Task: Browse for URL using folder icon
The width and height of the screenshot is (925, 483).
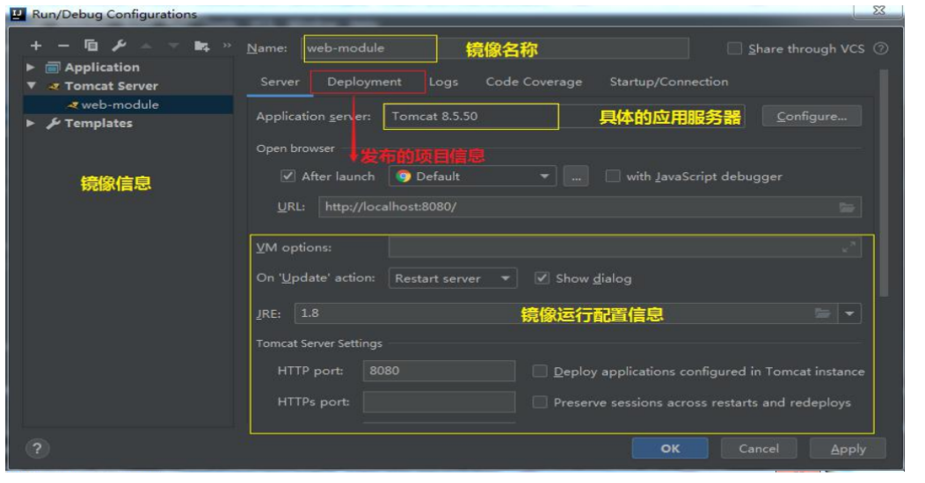Action: (847, 206)
